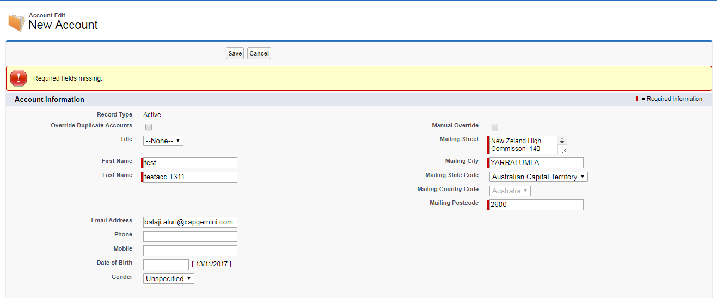717x298 pixels.
Task: Focus the Date of Birth field
Action: 166,265
